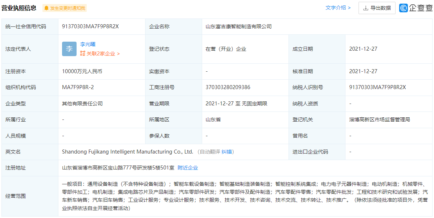Open the 文字介绍 link
Image resolution: width=434 pixels, height=218 pixels.
(338, 8)
